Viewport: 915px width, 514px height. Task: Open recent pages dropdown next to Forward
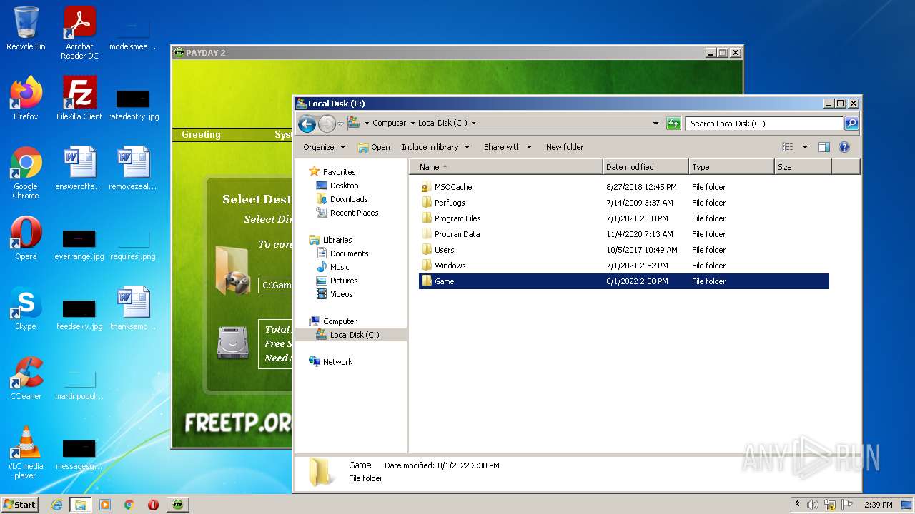tap(341, 124)
